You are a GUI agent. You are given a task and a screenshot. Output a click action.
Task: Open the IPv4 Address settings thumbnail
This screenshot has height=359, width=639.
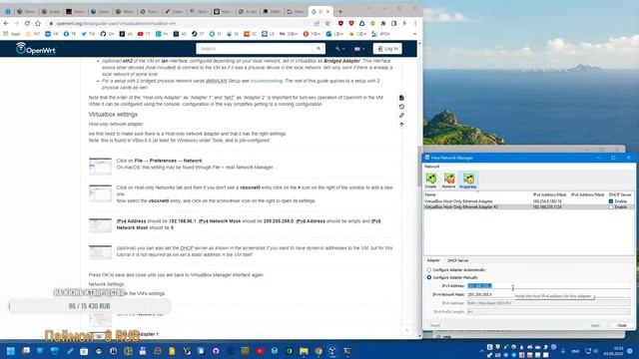[x=100, y=225]
